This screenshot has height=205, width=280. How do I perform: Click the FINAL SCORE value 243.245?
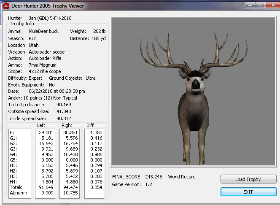153,177
